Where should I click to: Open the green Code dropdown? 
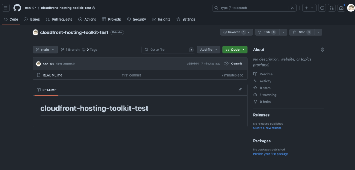pos(235,50)
